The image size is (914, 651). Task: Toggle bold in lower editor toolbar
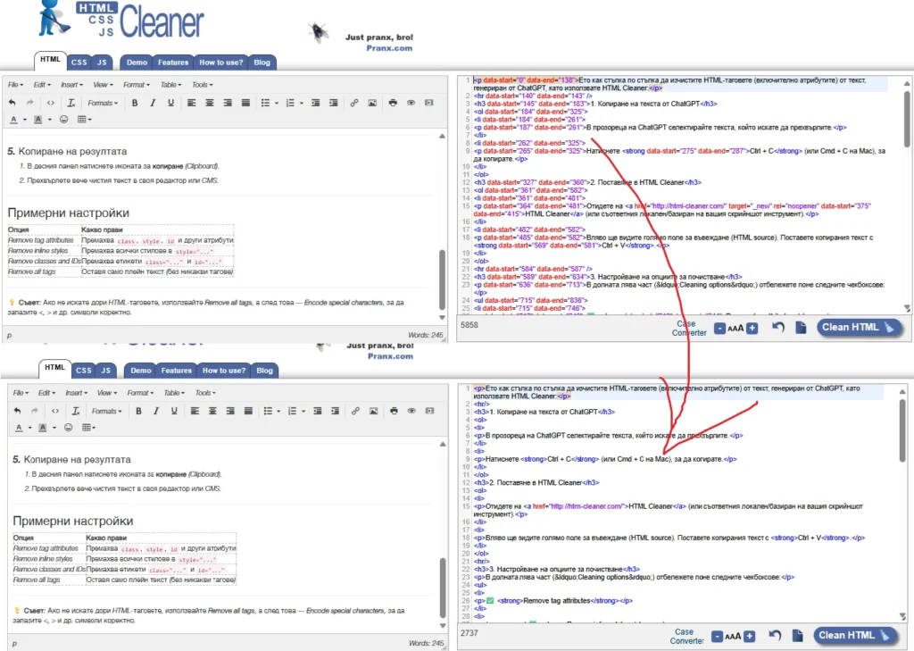point(138,411)
